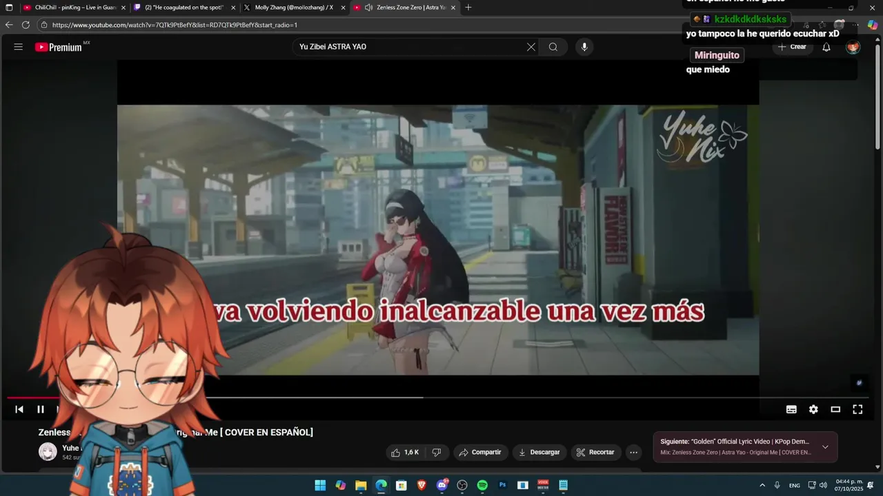Navigate back in the browser
This screenshot has width=883, height=496.
point(9,25)
